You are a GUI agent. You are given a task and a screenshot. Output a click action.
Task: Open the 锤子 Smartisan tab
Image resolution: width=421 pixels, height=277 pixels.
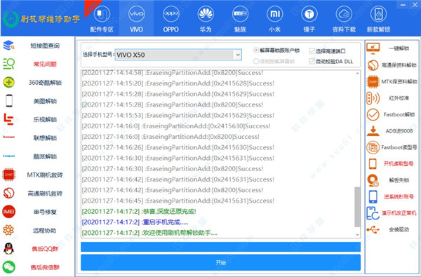(309, 18)
